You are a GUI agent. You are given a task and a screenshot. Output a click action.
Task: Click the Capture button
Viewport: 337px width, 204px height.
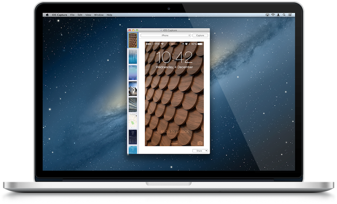200,35
